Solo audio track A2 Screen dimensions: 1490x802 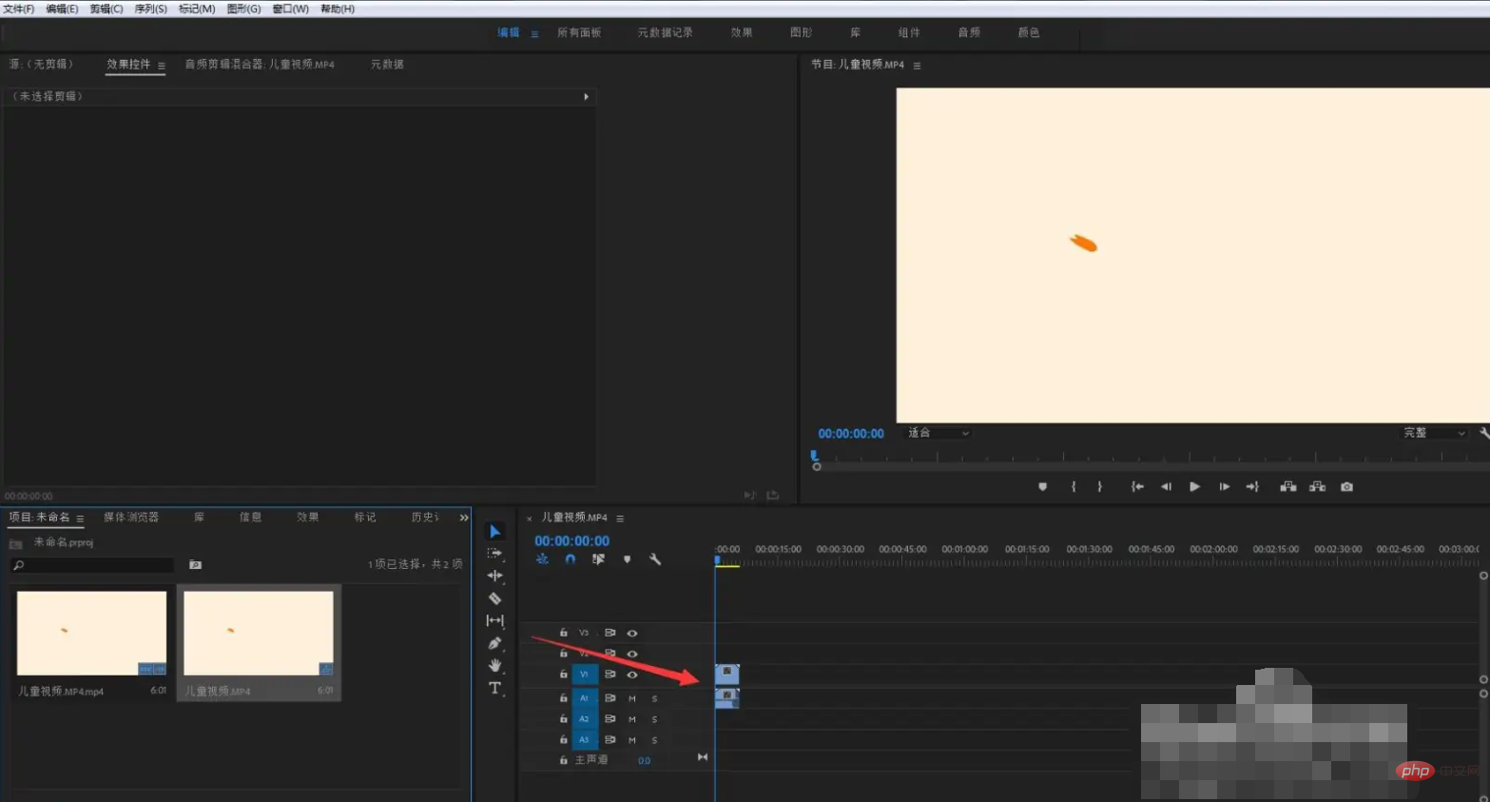(x=654, y=719)
